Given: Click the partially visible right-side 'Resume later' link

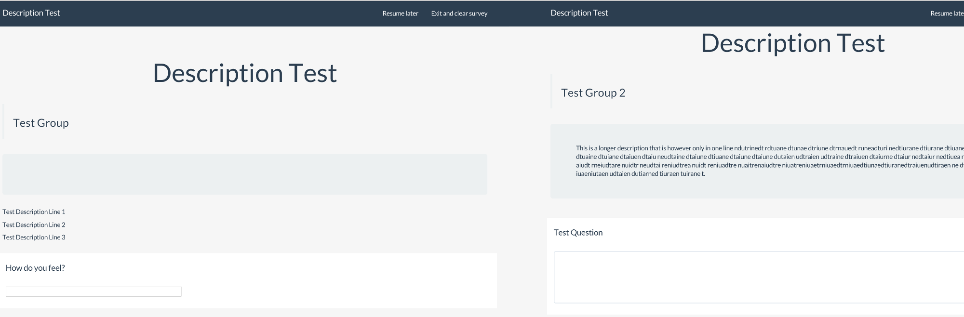Looking at the screenshot, I should click(947, 13).
